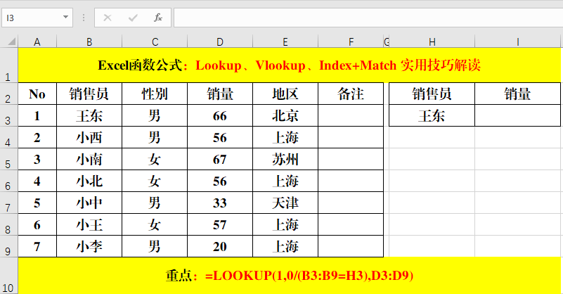Select column A header
563x294 pixels.
[x=37, y=41]
